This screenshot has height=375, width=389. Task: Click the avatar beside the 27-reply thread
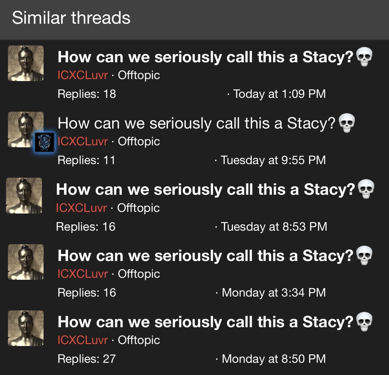click(25, 328)
